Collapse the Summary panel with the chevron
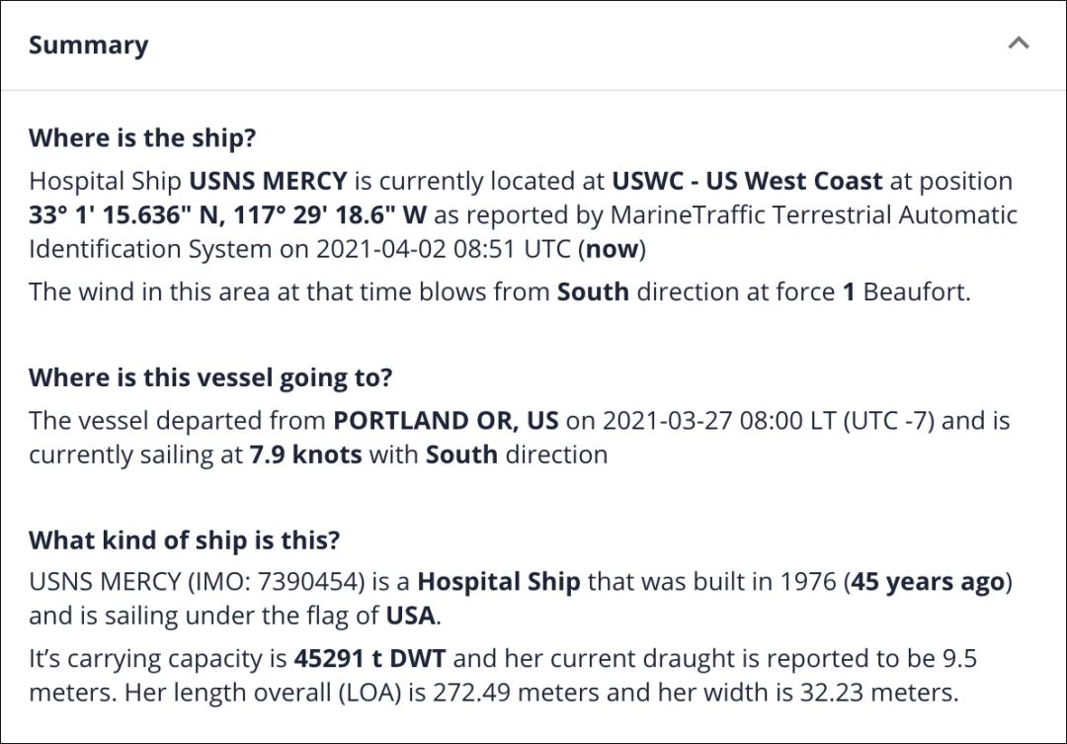Screen dimensions: 1067x744 tap(1018, 43)
